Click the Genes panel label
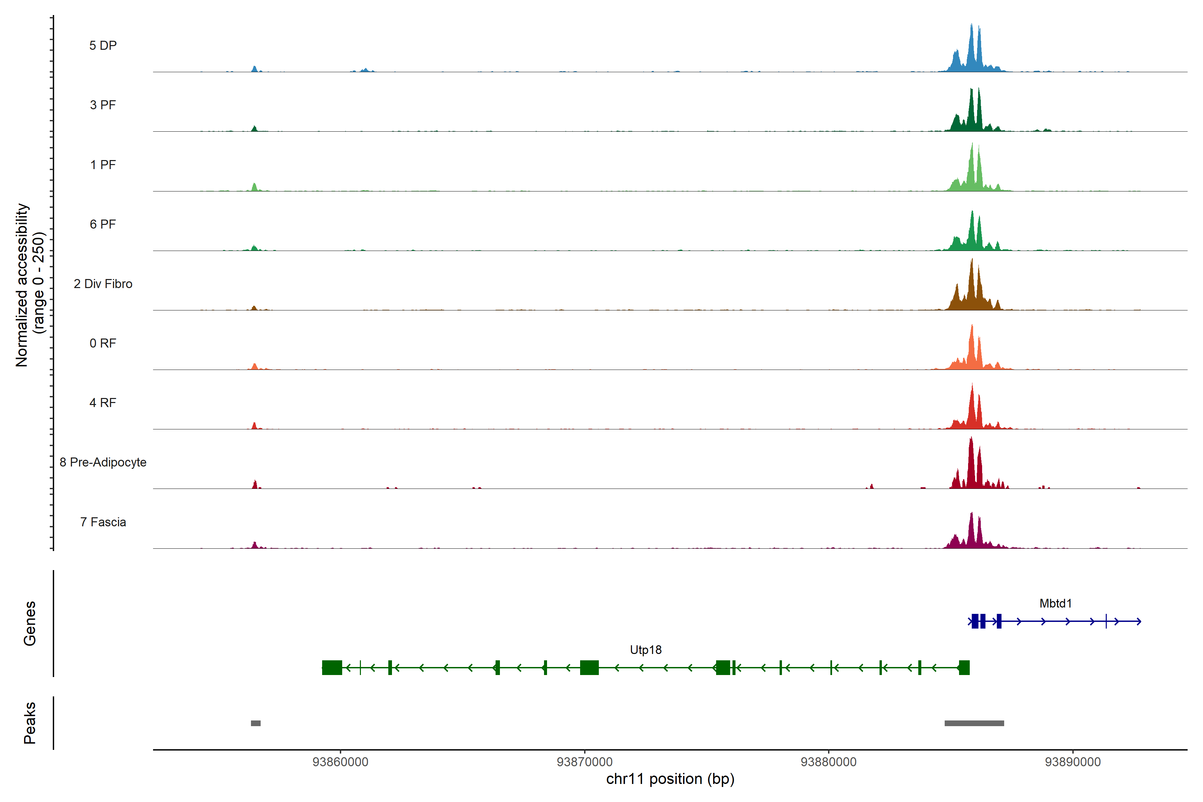Viewport: 1203px width, 802px height. point(30,623)
